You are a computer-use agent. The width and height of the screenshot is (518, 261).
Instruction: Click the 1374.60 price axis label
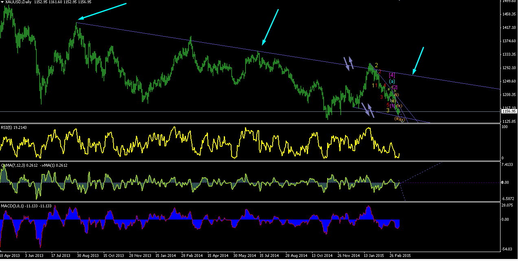[x=509, y=41]
